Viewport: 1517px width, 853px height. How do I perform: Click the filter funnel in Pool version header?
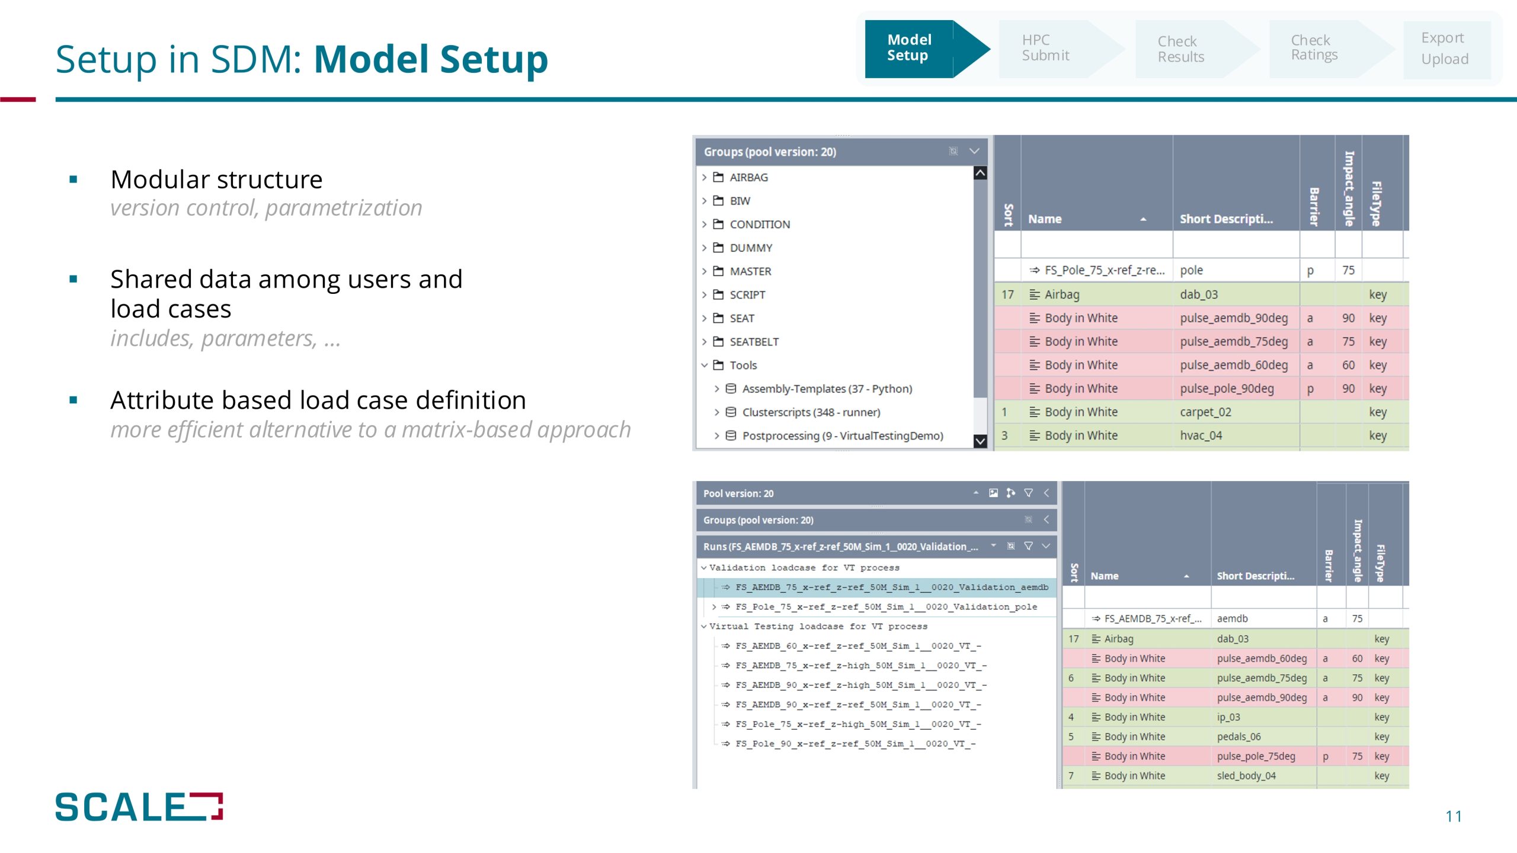1029,493
